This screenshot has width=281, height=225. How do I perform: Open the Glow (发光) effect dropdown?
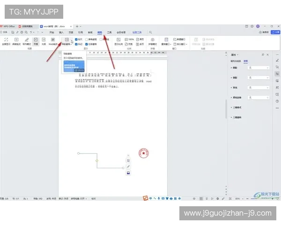tap(259, 87)
